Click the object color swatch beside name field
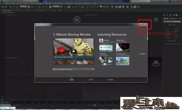The width and height of the screenshot is (182, 110). click(179, 44)
